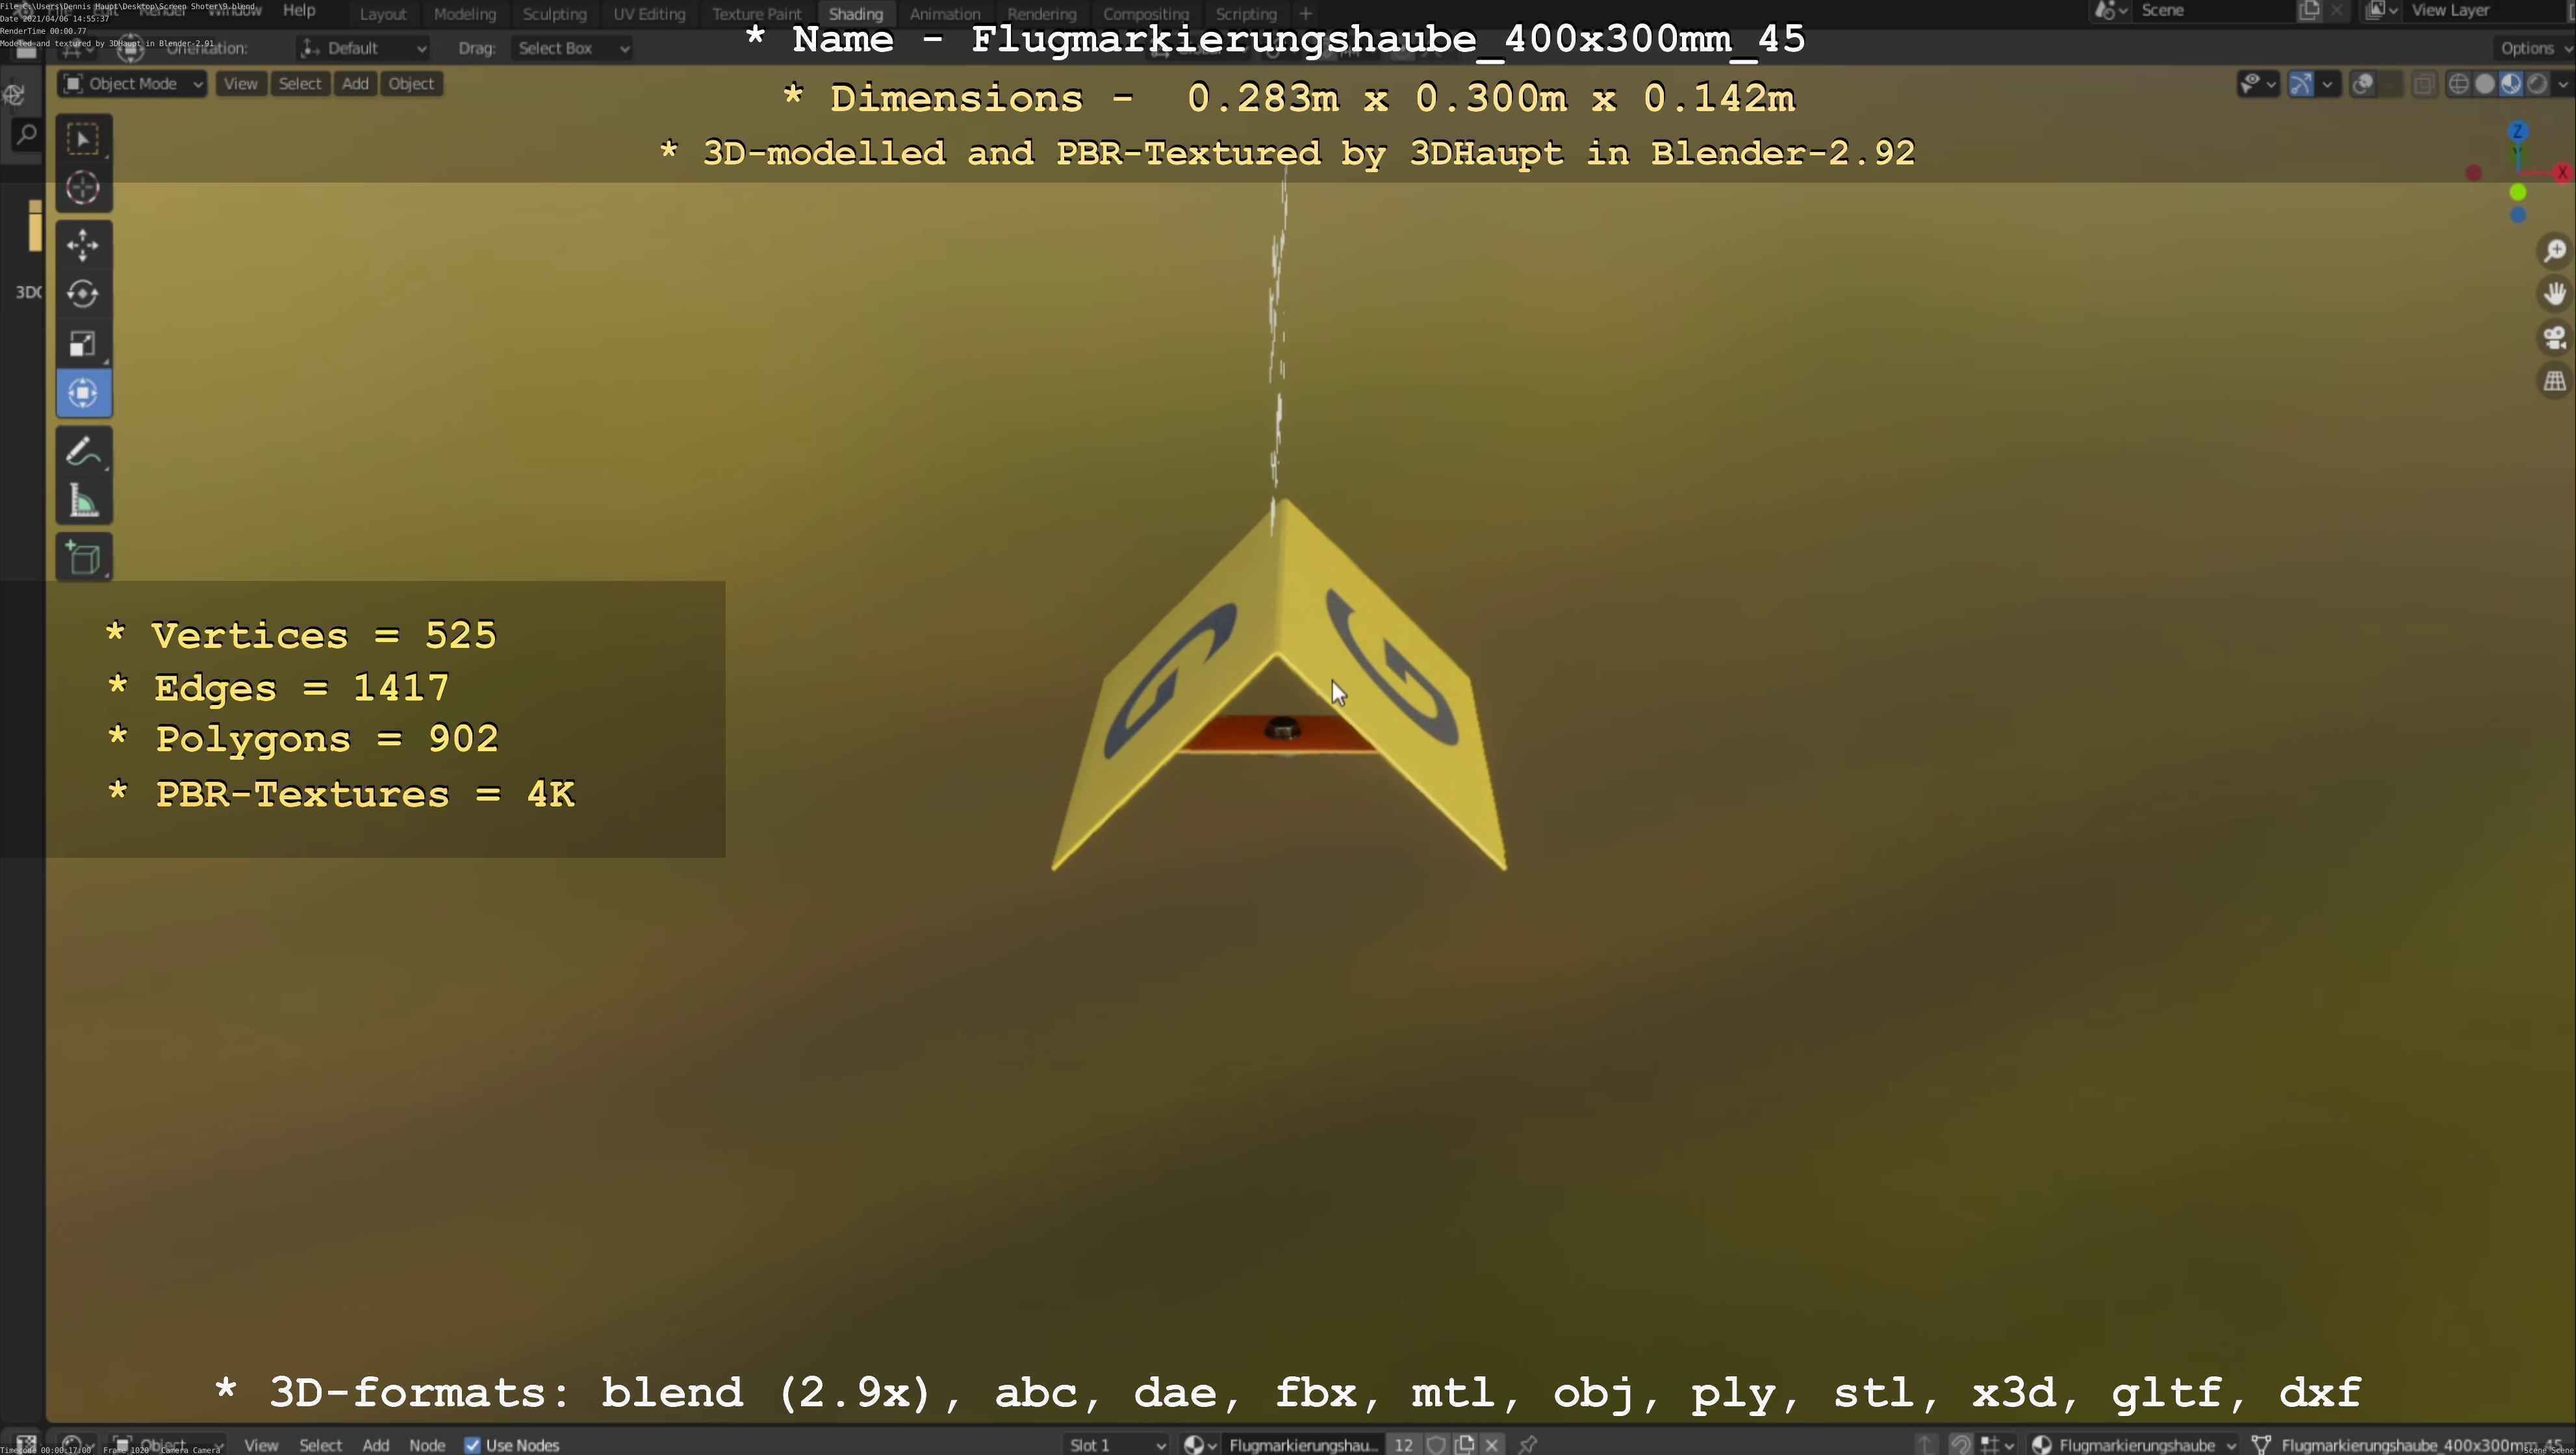The image size is (2576, 1455).
Task: Click the X axis on the navigation gizmo
Action: pos(2562,172)
